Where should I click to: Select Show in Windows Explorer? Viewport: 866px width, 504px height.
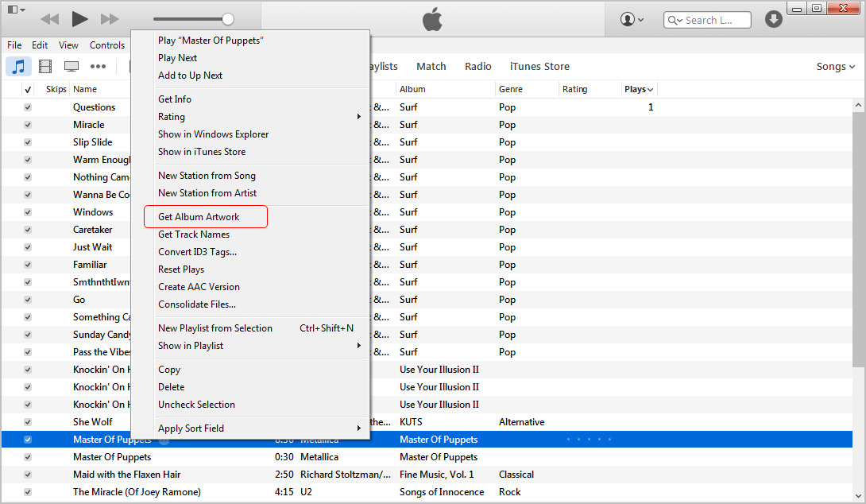point(213,134)
